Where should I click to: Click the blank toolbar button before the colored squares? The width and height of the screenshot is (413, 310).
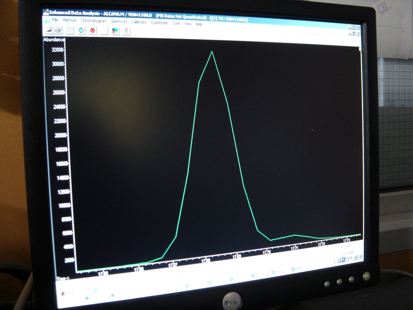pos(104,31)
